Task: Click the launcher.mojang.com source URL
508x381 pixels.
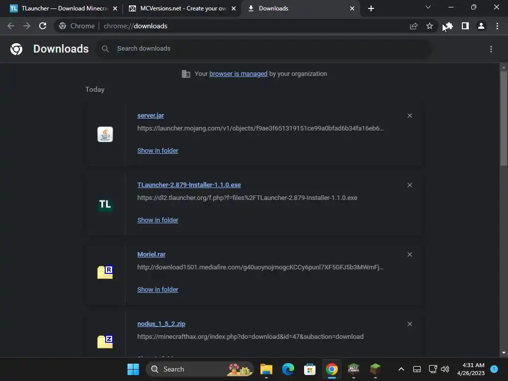Action: [x=260, y=128]
